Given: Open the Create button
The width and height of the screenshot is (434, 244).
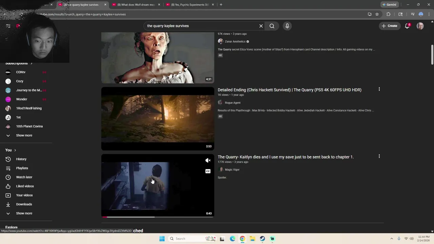Looking at the screenshot, I should coord(389,26).
